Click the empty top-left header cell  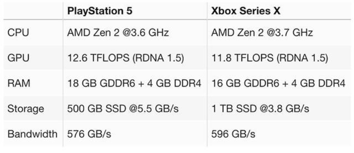32,11
